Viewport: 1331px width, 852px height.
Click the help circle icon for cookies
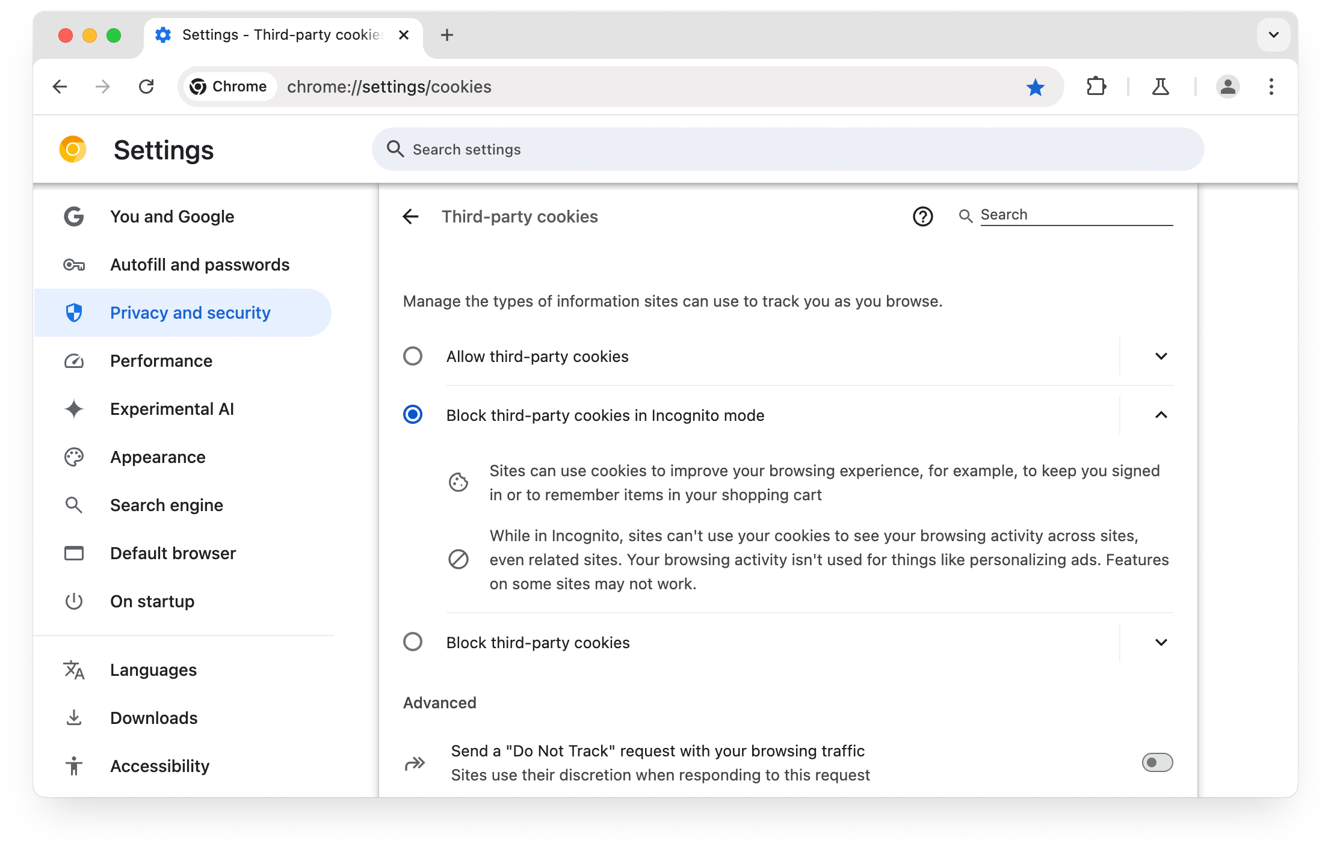[922, 215]
